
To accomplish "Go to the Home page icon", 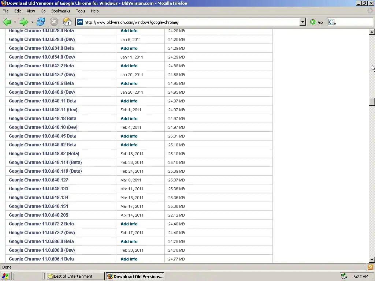I will click(67, 22).
